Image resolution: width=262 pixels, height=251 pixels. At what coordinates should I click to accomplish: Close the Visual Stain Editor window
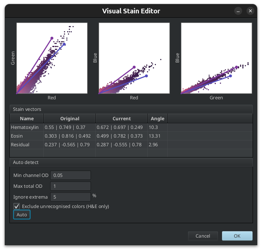250,11
